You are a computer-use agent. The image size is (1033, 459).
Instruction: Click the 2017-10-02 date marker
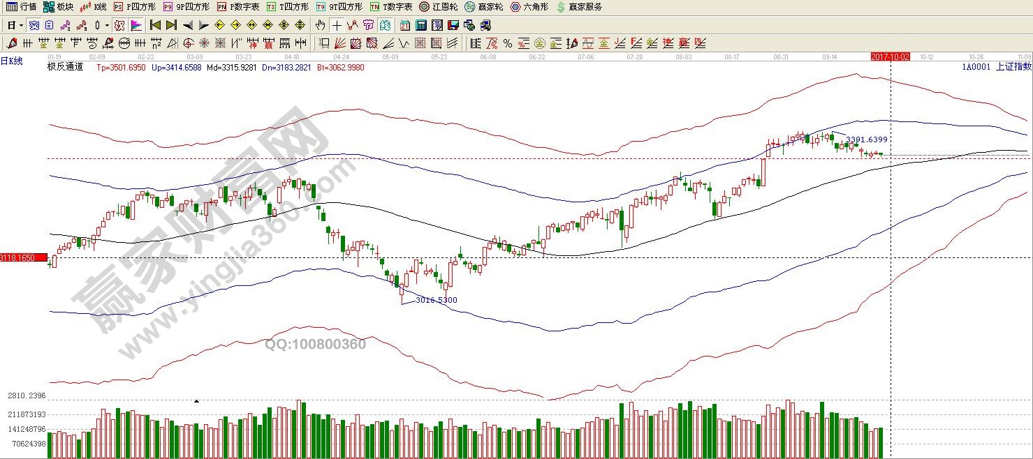890,57
